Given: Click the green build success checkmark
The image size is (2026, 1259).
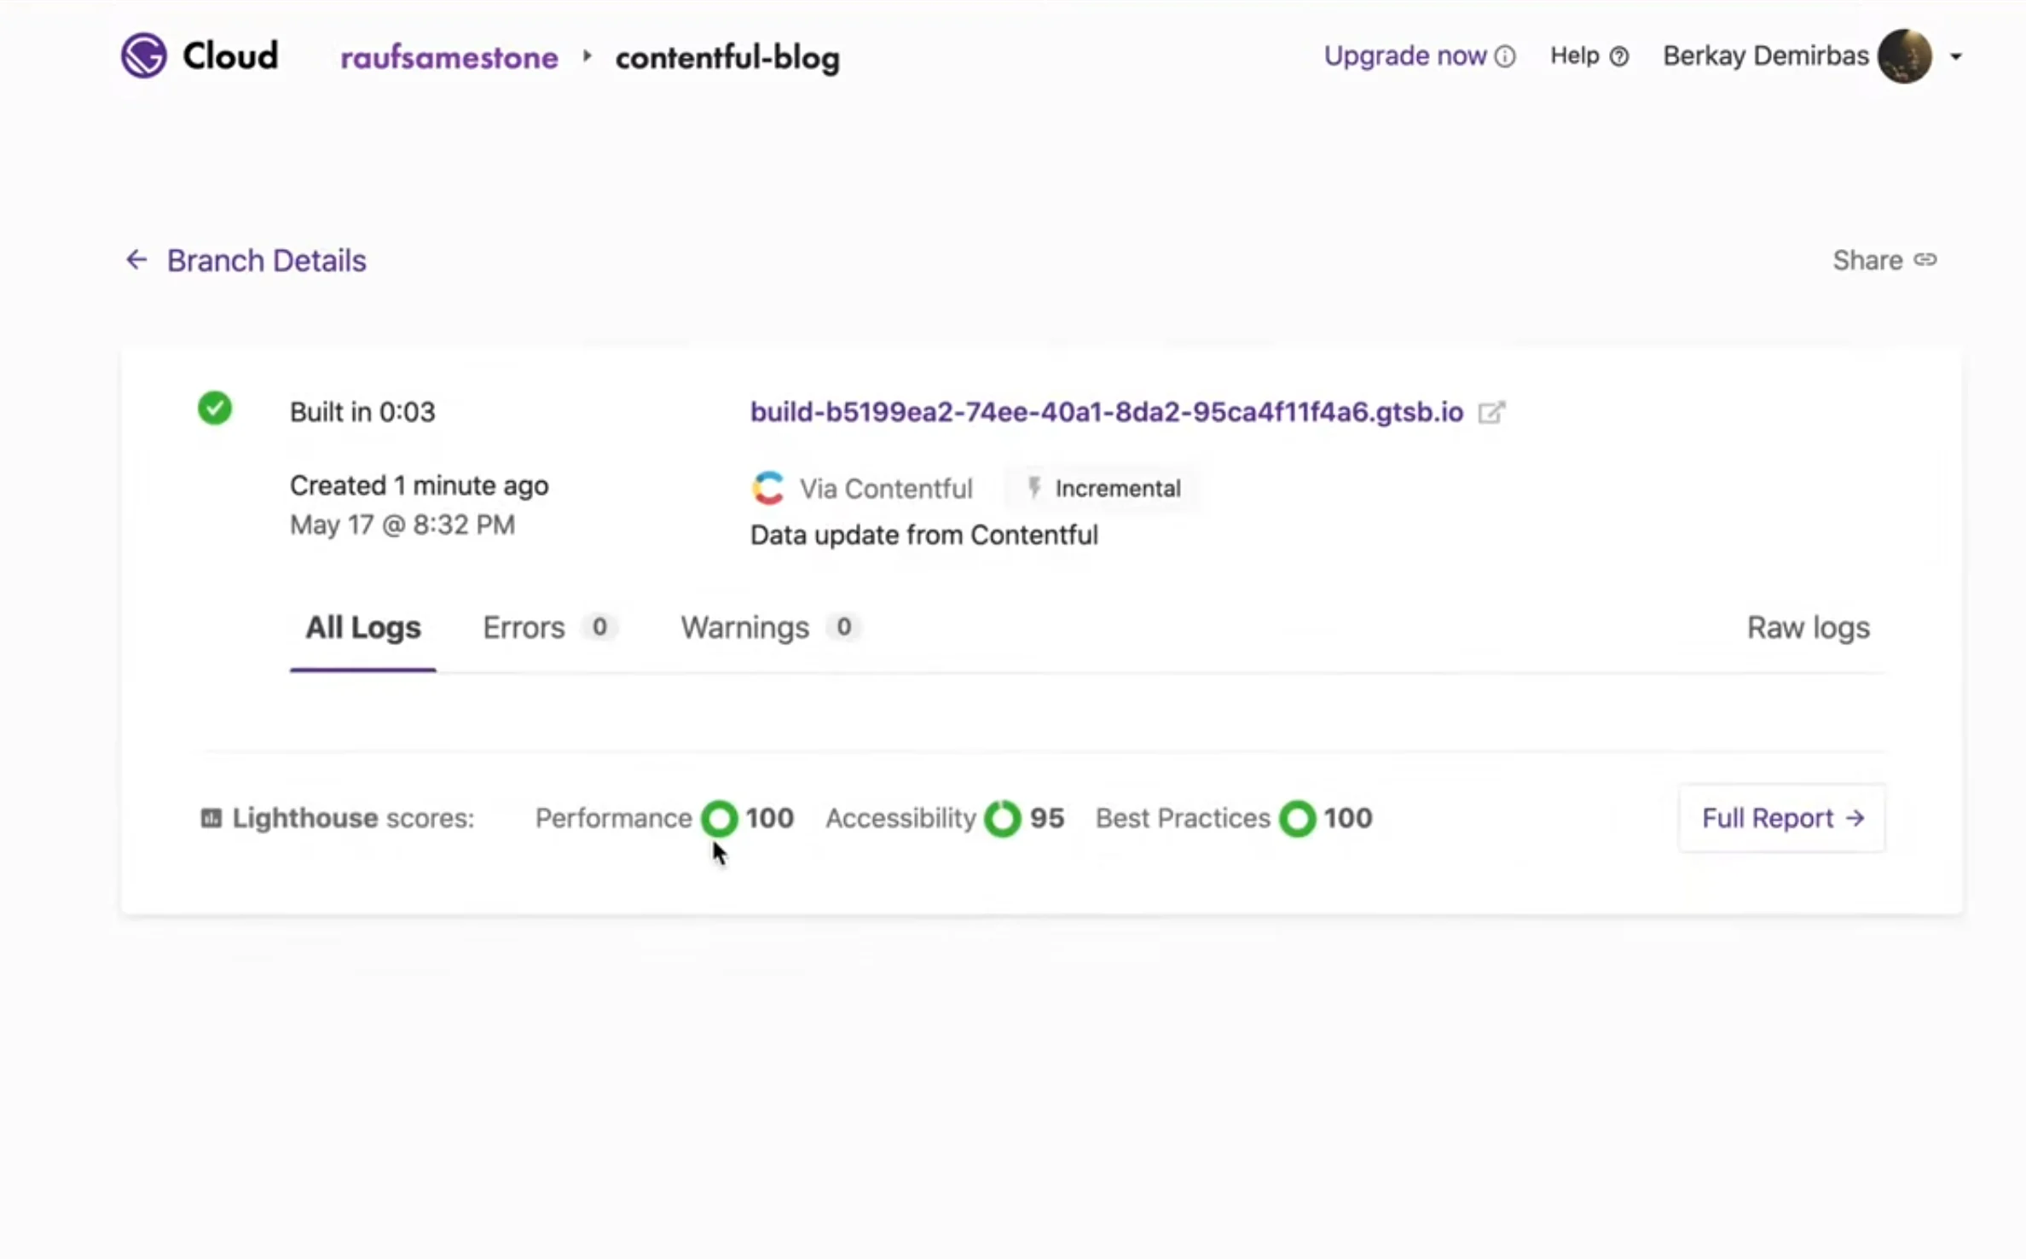Looking at the screenshot, I should pos(215,409).
